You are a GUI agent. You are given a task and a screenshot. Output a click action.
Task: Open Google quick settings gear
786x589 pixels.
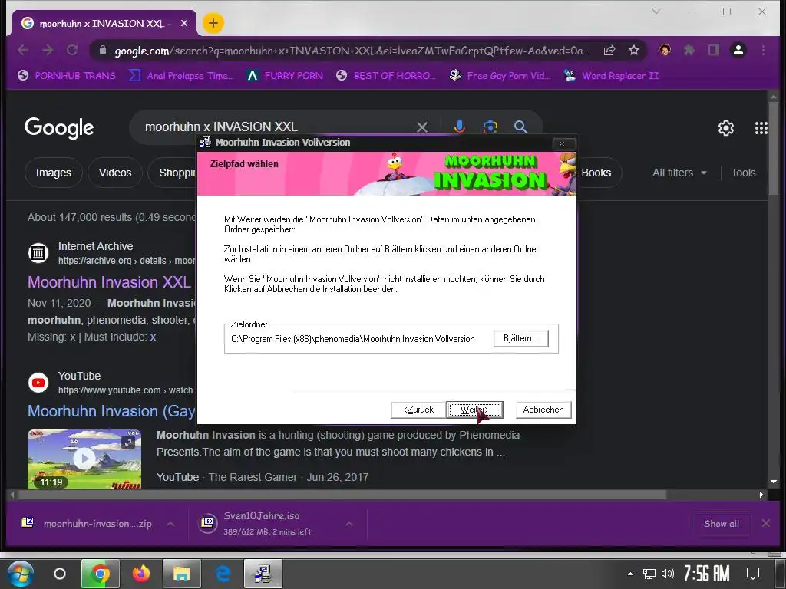(x=726, y=128)
